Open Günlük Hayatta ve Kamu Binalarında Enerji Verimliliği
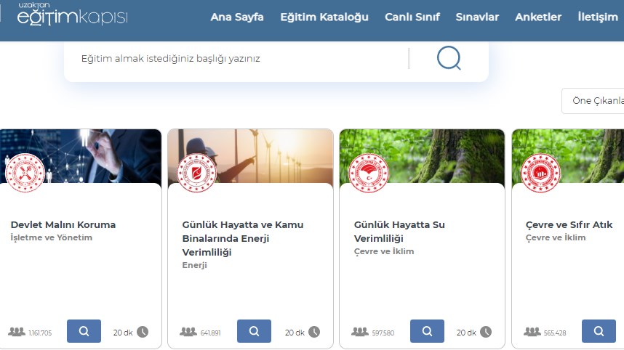 243,238
